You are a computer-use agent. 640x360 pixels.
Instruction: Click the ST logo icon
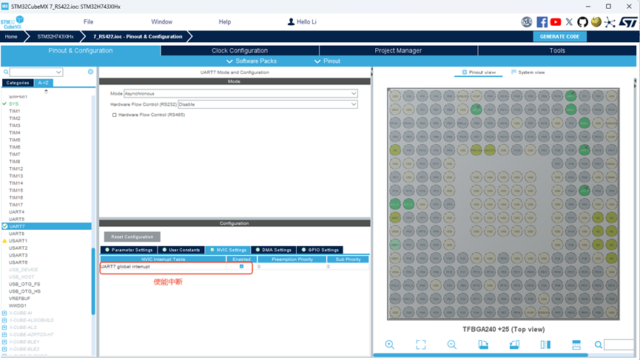pos(627,22)
